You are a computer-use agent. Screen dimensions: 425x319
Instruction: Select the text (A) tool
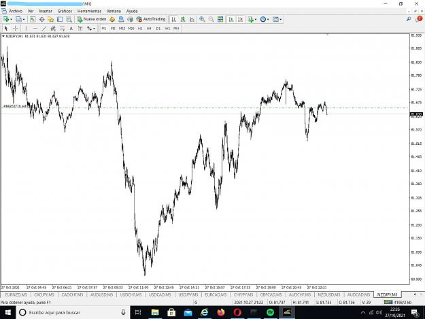(x=71, y=28)
